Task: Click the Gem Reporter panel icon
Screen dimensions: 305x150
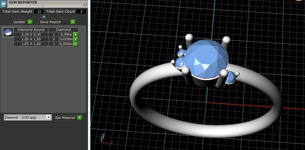Action: point(4,4)
